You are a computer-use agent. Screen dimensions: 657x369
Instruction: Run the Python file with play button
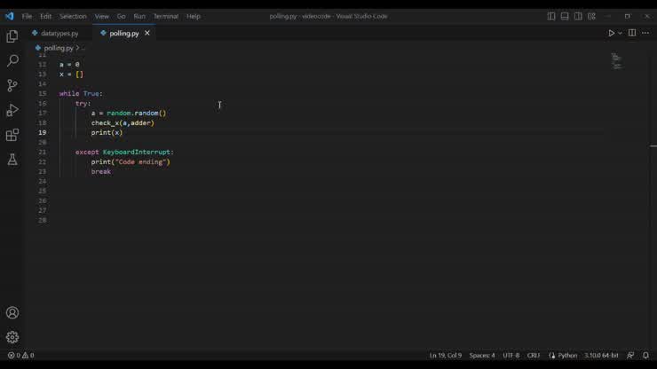coord(611,33)
